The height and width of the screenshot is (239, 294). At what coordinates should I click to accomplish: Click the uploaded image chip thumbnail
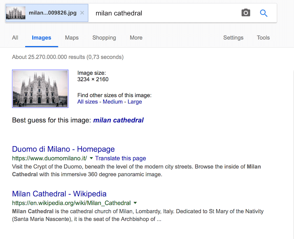click(x=16, y=13)
